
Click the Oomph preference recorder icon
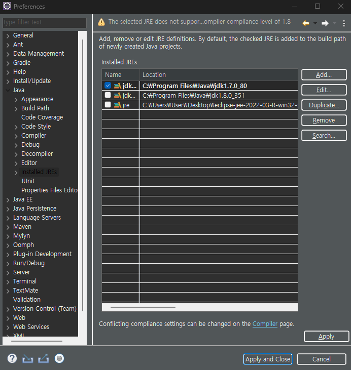tap(59, 358)
